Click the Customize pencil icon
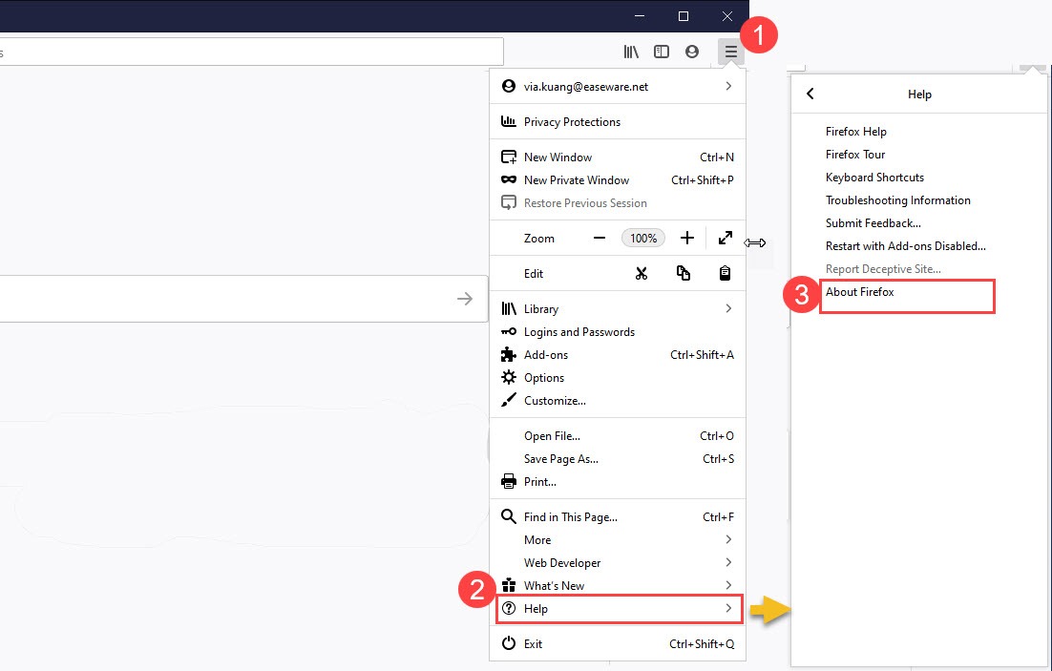1052x671 pixels. [x=507, y=400]
